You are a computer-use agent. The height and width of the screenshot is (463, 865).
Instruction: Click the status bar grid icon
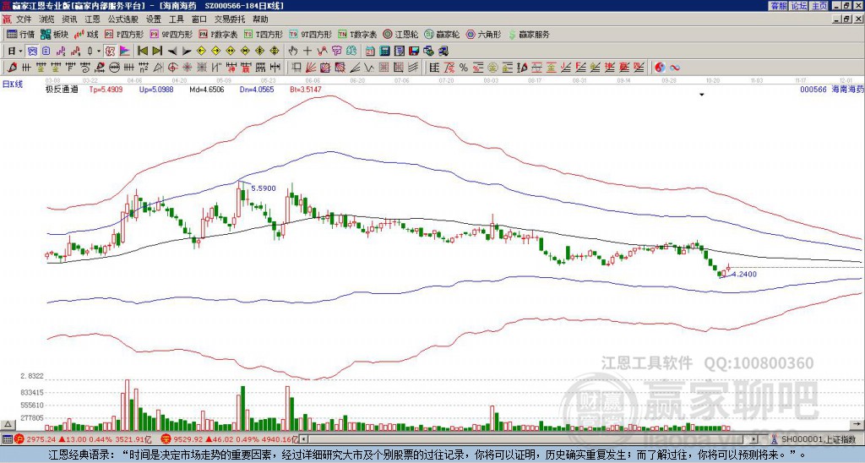point(7,439)
